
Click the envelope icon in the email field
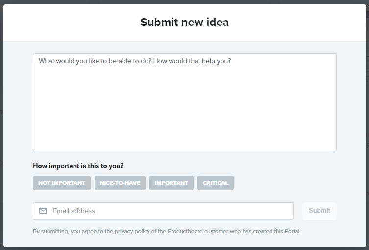click(x=43, y=211)
